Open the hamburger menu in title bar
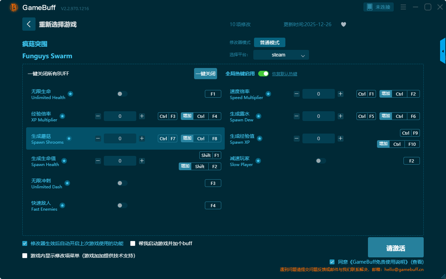The width and height of the screenshot is (446, 279). click(x=403, y=7)
